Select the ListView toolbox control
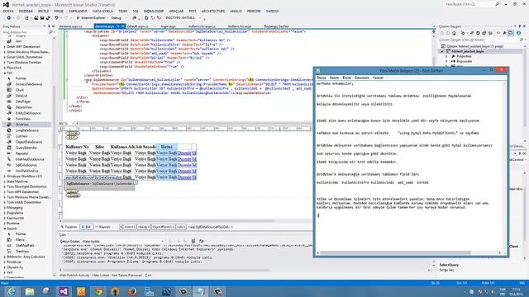529x297 pixels. (21, 136)
